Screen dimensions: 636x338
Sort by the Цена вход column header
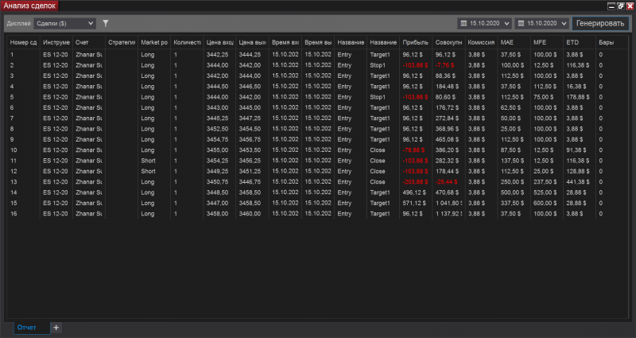point(220,43)
